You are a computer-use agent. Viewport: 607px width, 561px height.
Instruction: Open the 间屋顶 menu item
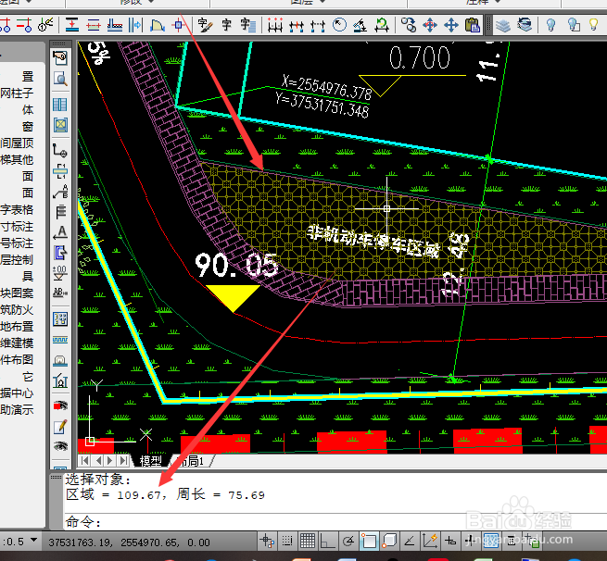17,143
